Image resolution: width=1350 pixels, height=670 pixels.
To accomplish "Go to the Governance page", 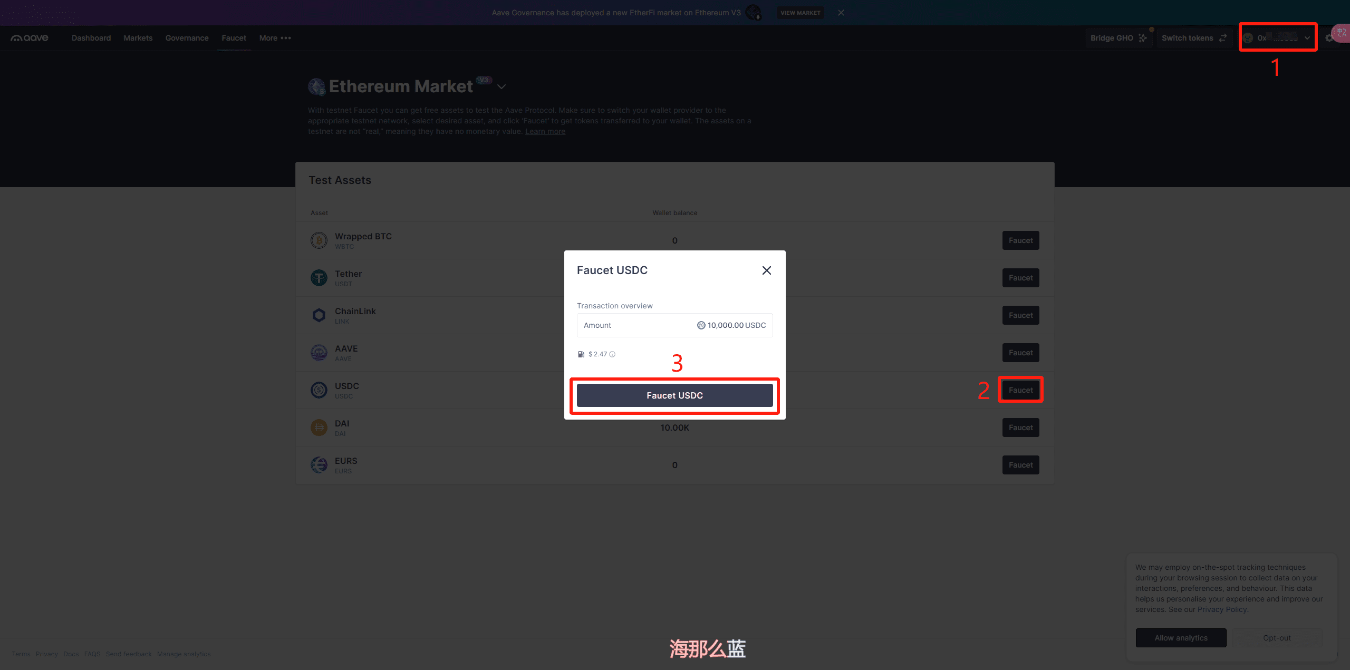I will (x=187, y=38).
